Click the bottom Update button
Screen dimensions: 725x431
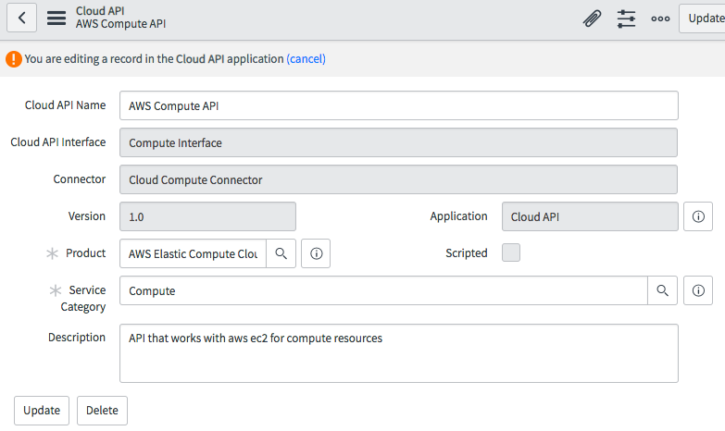[42, 411]
